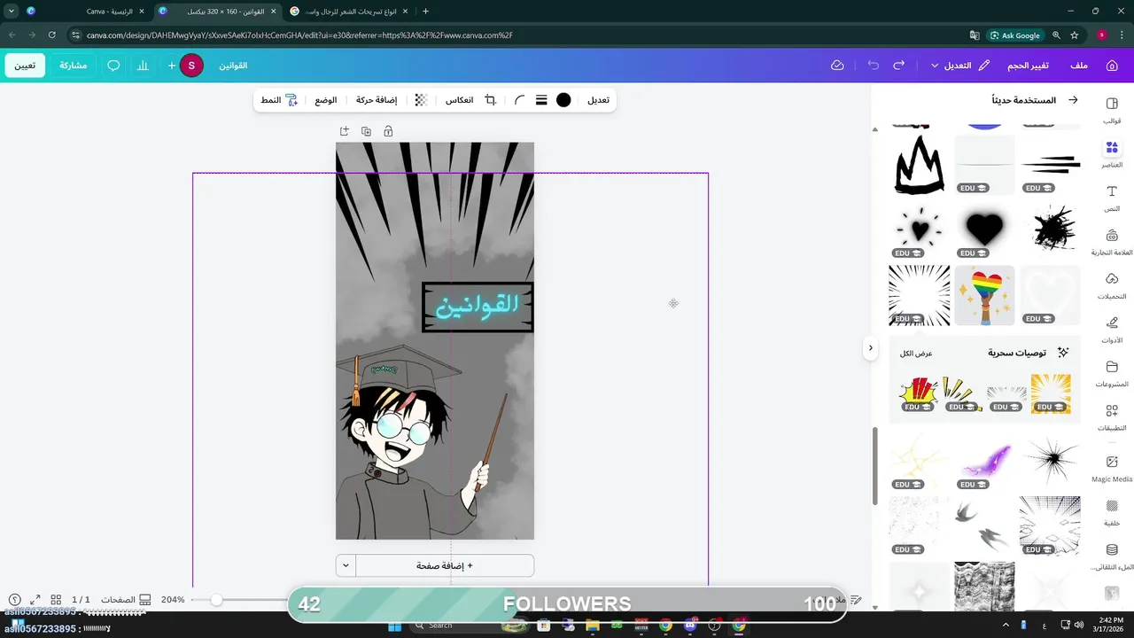The image size is (1134, 638).
Task: Open the Resize (تغيير الحجم) menu
Action: (1028, 66)
